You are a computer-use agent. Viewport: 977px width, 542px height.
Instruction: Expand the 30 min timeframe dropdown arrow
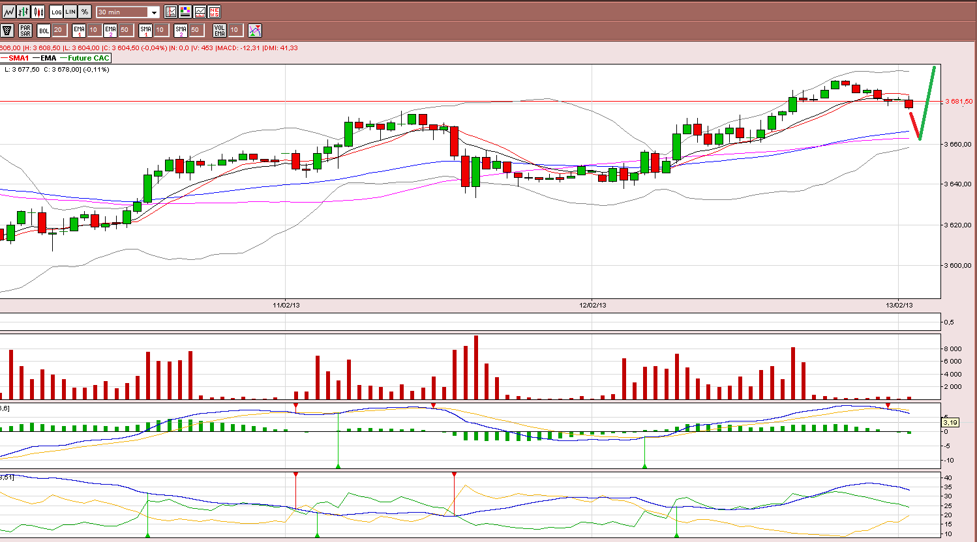tap(154, 12)
